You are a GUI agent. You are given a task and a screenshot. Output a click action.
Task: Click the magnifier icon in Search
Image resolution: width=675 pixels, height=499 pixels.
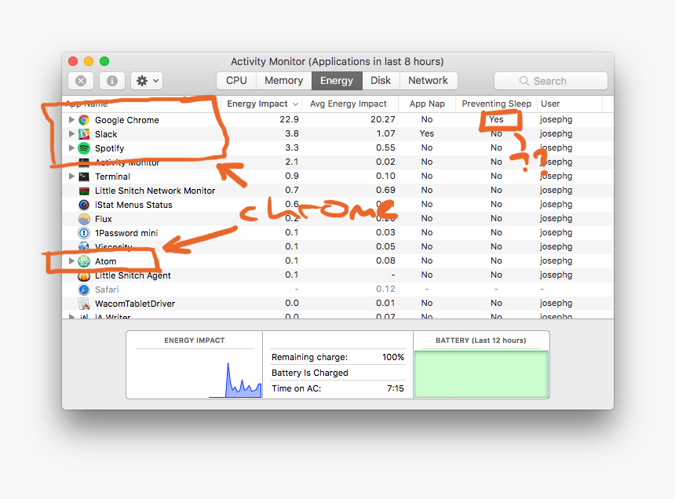coord(524,81)
